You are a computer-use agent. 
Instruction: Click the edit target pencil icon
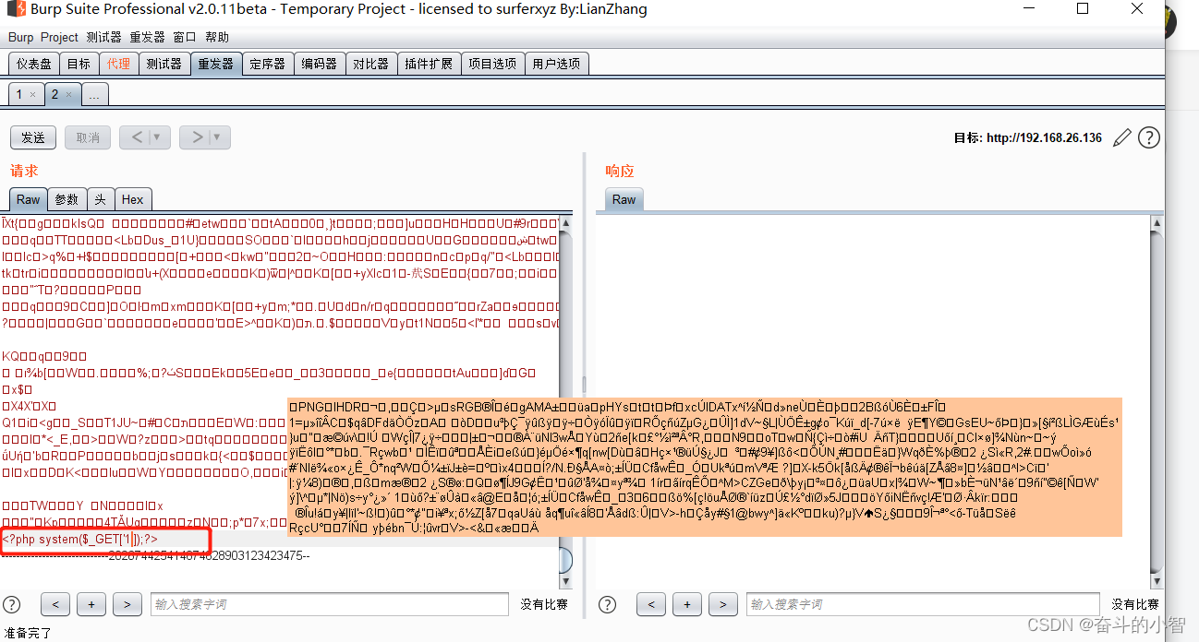click(1121, 137)
